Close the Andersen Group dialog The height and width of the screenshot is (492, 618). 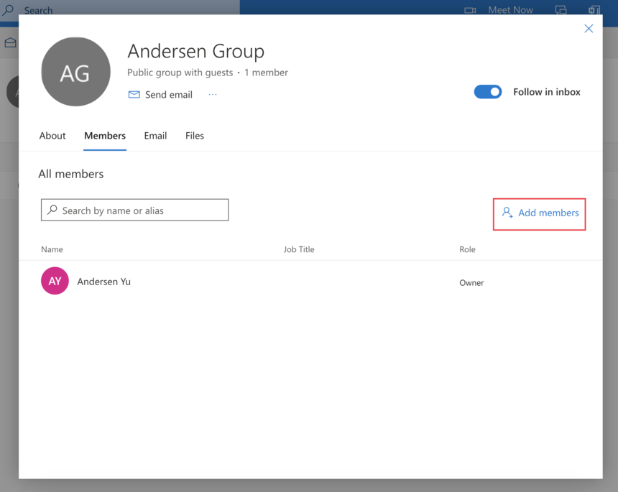point(589,28)
